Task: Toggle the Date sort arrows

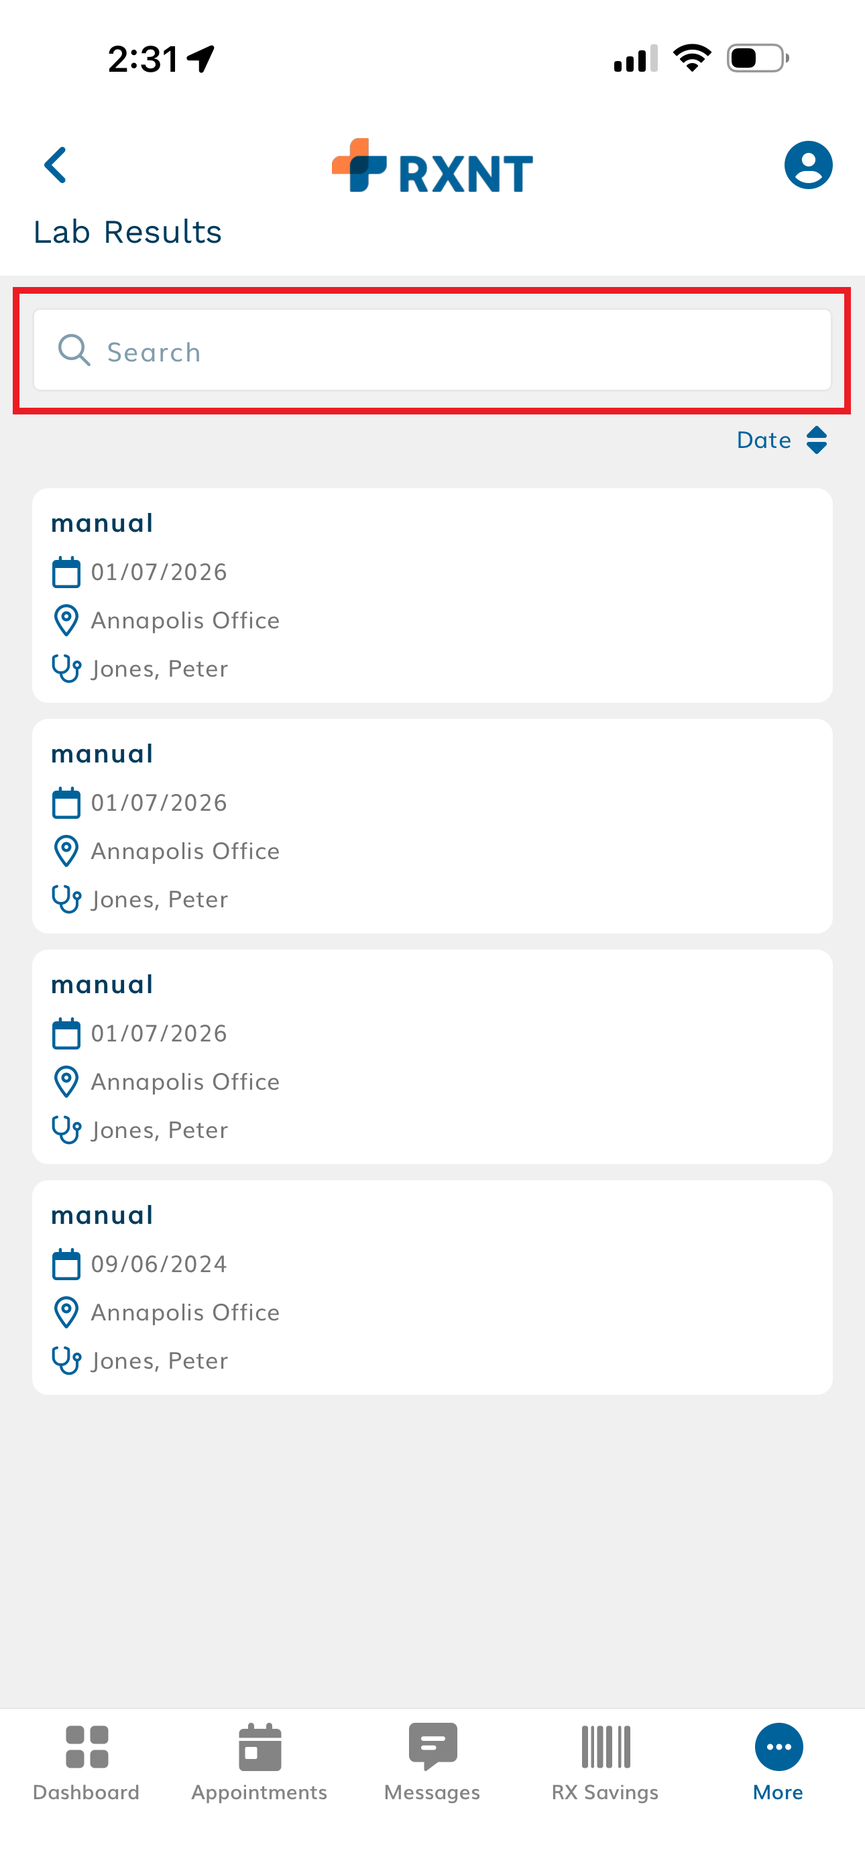Action: (x=816, y=441)
